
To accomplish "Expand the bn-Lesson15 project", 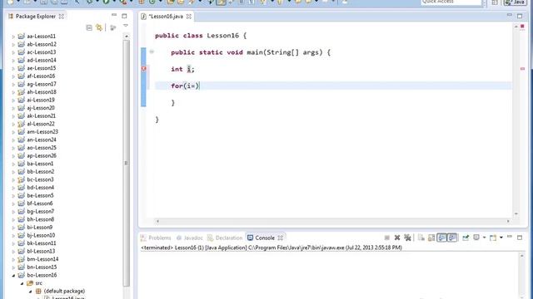I will 13,267.
